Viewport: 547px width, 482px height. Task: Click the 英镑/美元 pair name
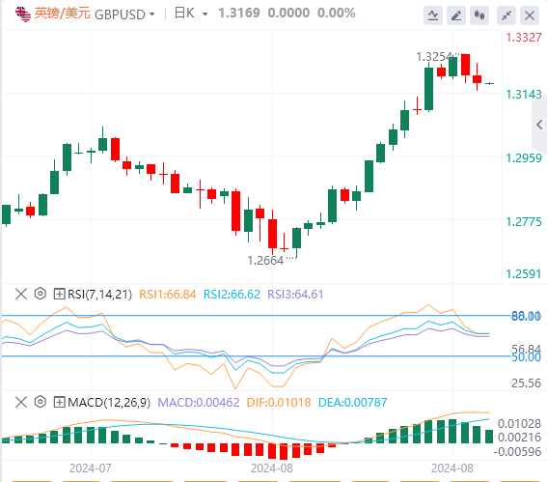click(x=63, y=14)
